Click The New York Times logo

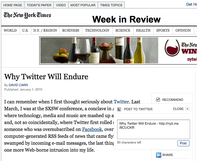(27, 15)
